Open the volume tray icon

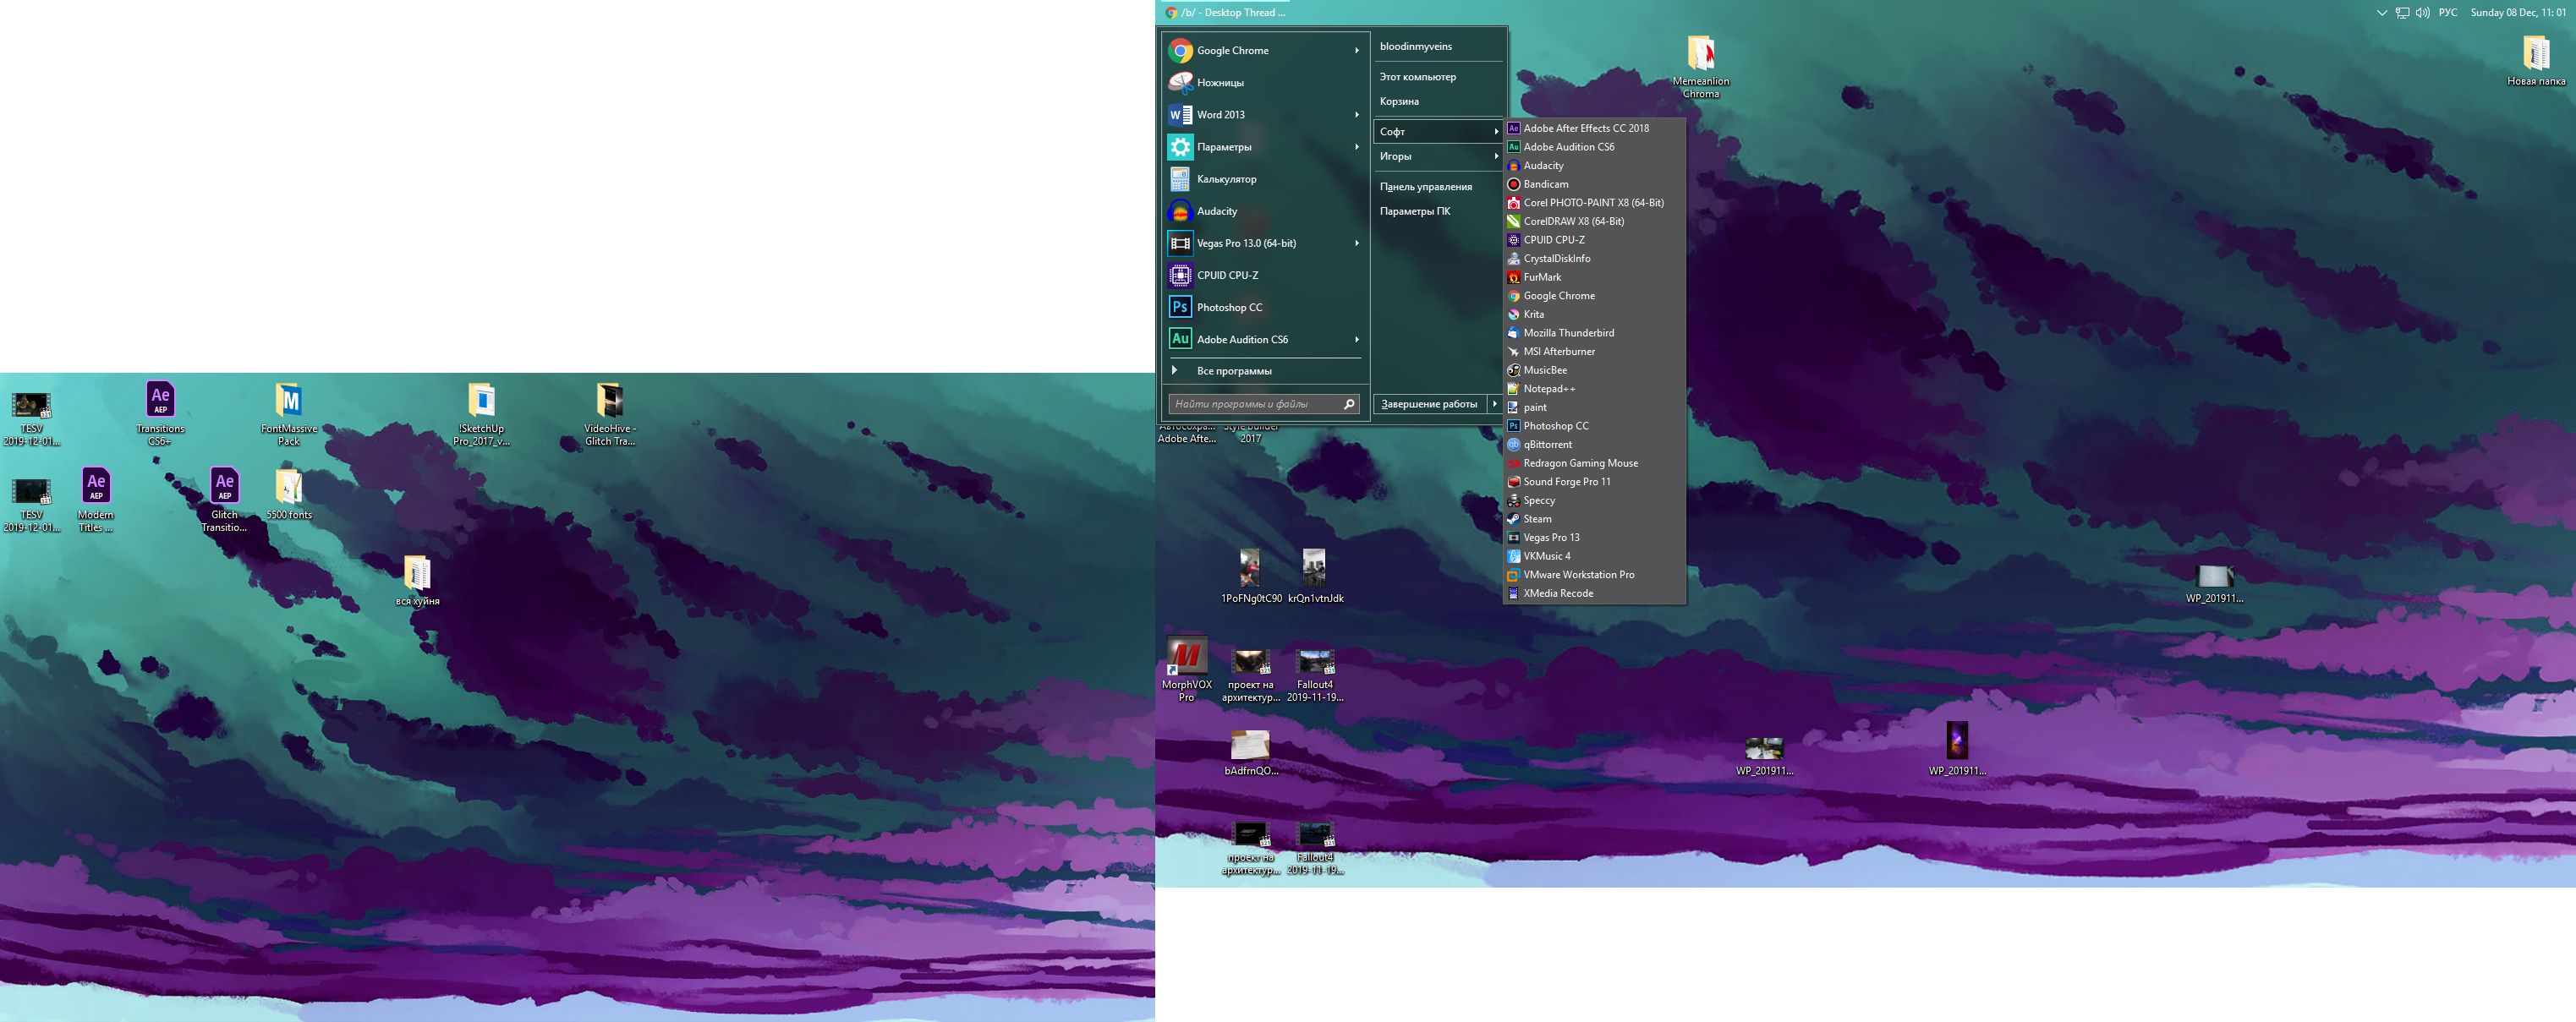(x=2422, y=13)
